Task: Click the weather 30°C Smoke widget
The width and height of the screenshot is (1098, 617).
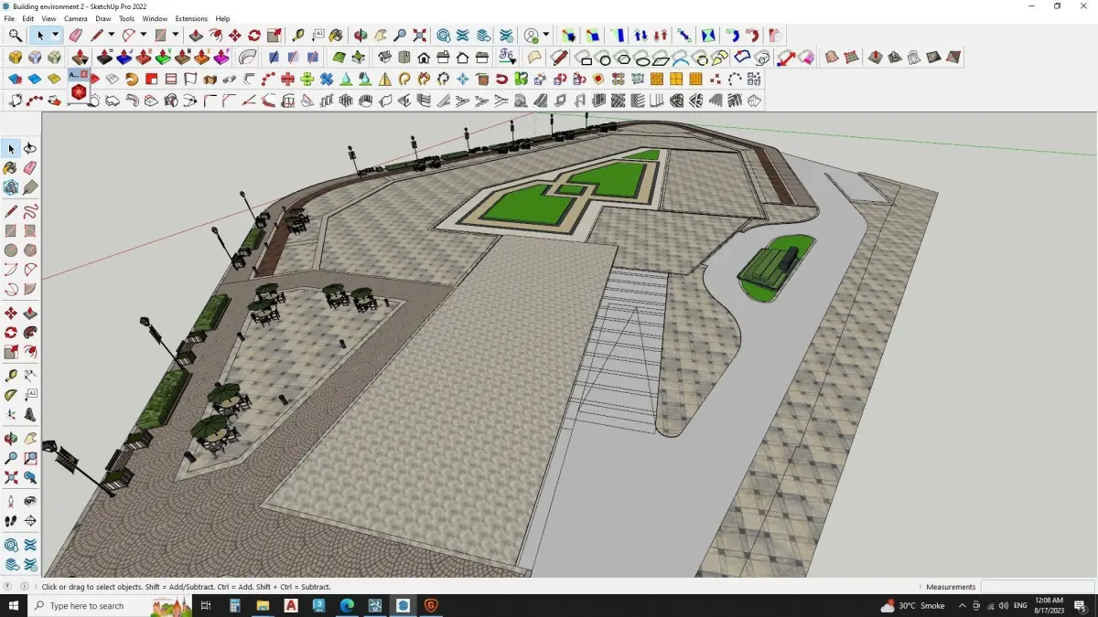Action: pyautogui.click(x=913, y=606)
